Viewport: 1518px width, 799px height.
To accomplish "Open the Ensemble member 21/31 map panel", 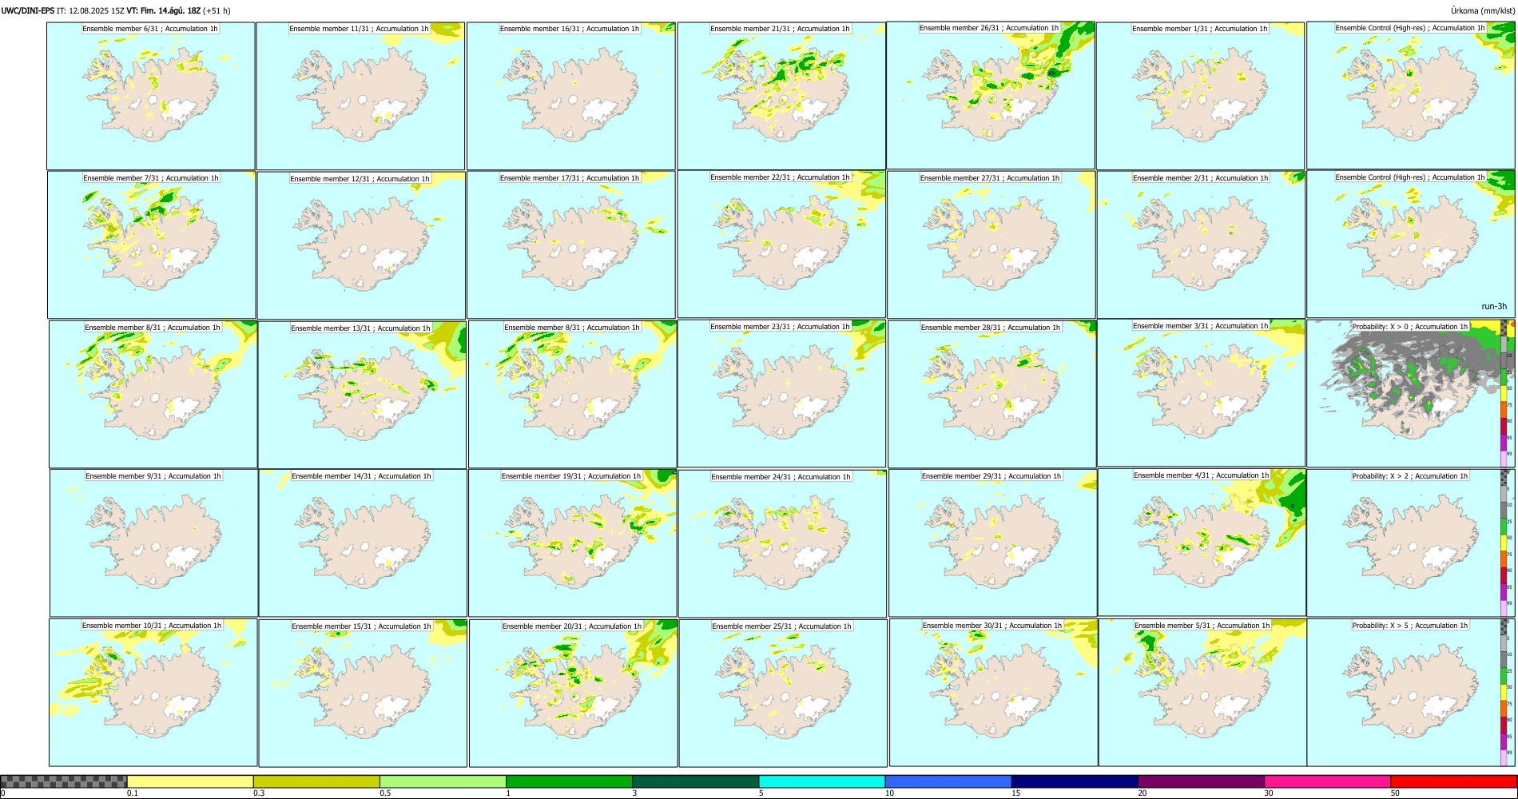I will pos(781,96).
